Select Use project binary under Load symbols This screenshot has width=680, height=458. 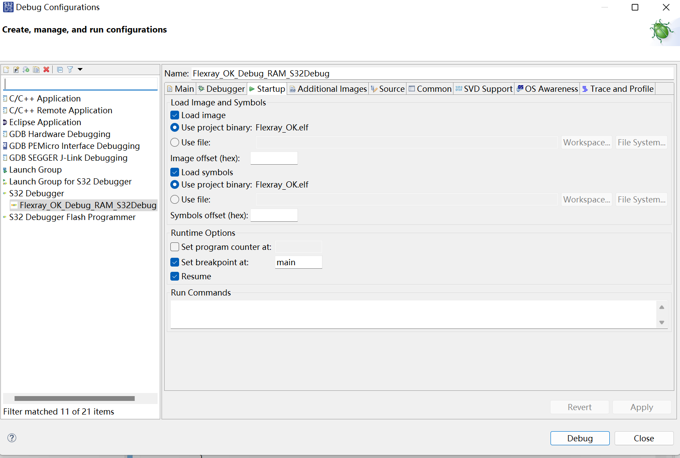point(175,184)
